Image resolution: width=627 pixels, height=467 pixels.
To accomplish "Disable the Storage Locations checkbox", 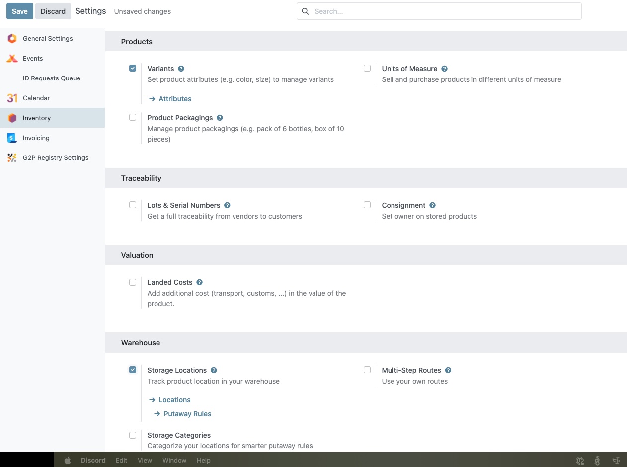I will (133, 370).
